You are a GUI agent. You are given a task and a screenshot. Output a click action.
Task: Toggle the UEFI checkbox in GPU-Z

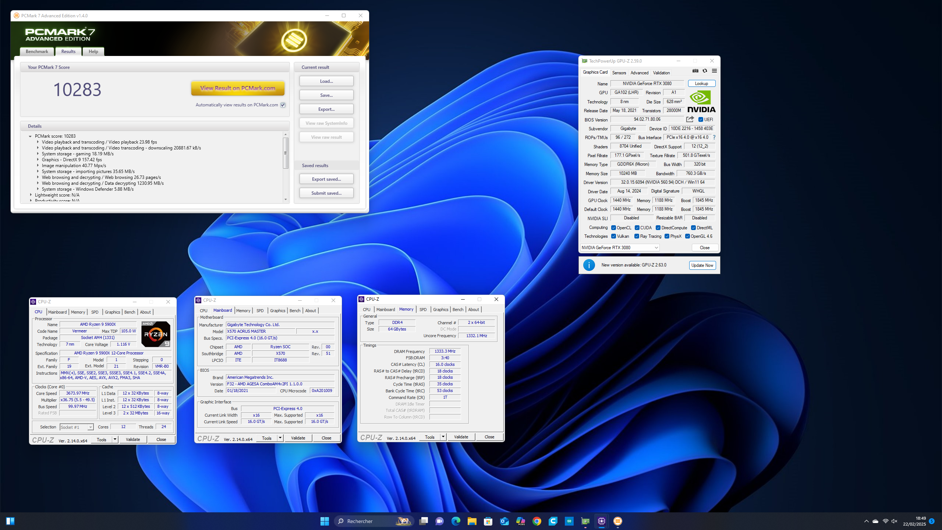click(701, 120)
